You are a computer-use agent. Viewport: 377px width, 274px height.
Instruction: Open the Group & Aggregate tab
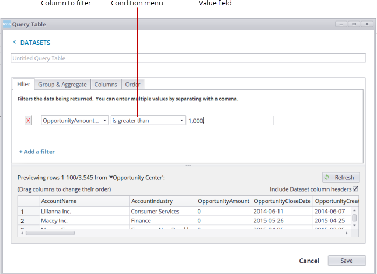62,85
